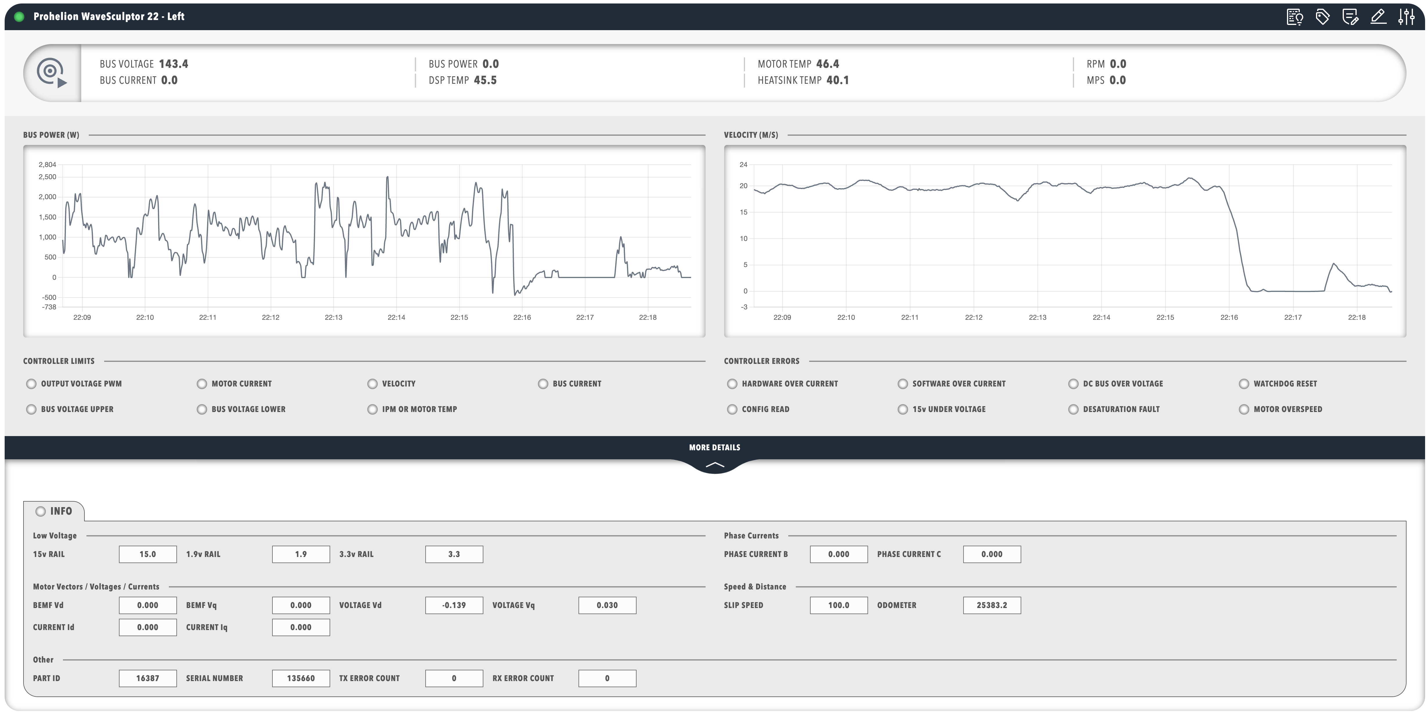
Task: Click the VOLTAGE Vq value 0.030
Action: [x=607, y=605]
